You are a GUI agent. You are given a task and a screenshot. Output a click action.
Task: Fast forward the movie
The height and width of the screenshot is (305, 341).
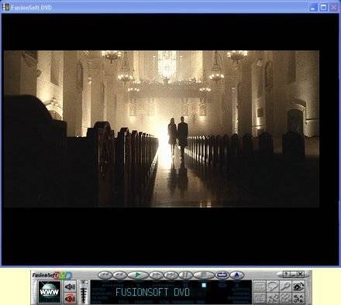(x=157, y=275)
